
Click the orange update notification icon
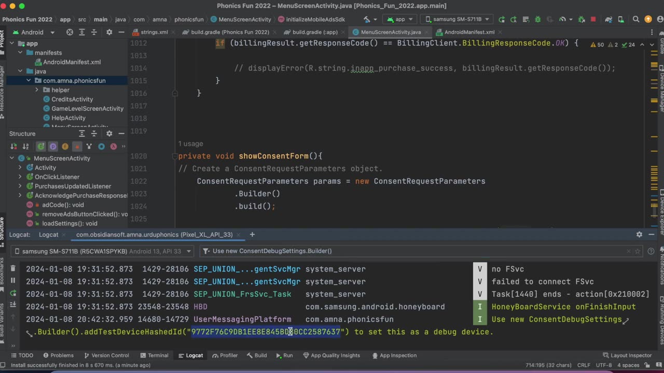(648, 19)
